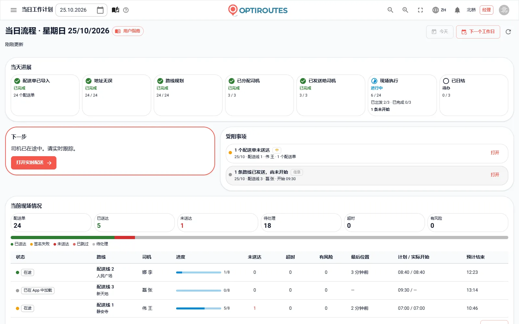Toggle fullscreen mode icon
The image size is (519, 324).
click(x=420, y=10)
